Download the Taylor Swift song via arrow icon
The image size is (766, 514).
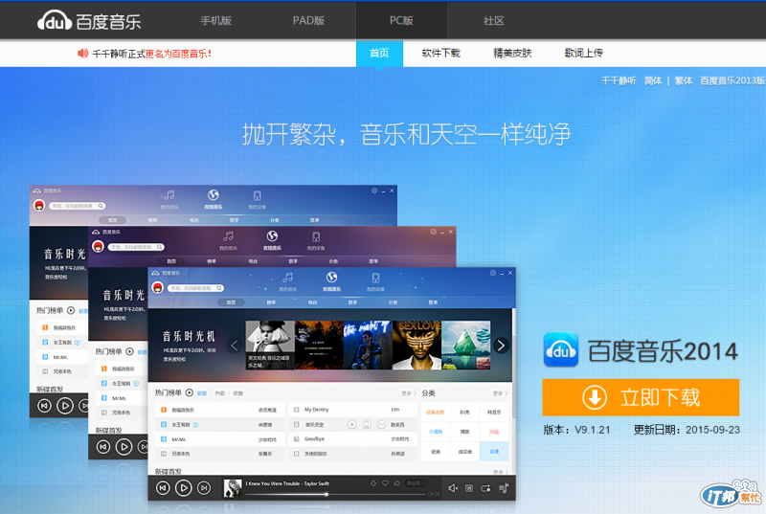(x=373, y=483)
